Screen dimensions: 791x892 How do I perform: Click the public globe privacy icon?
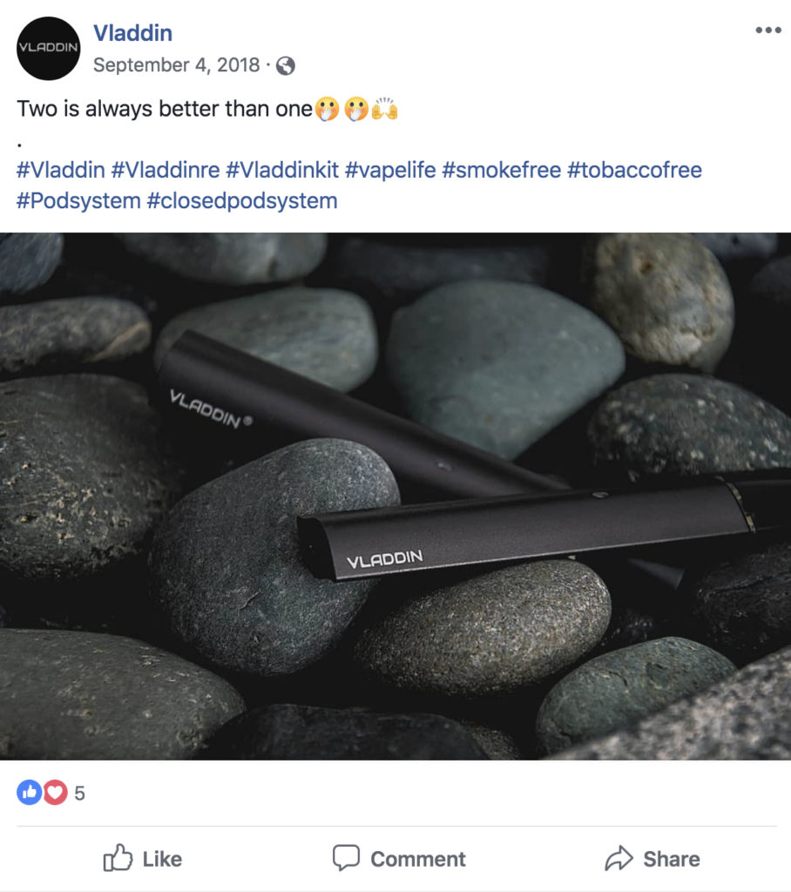pos(285,66)
